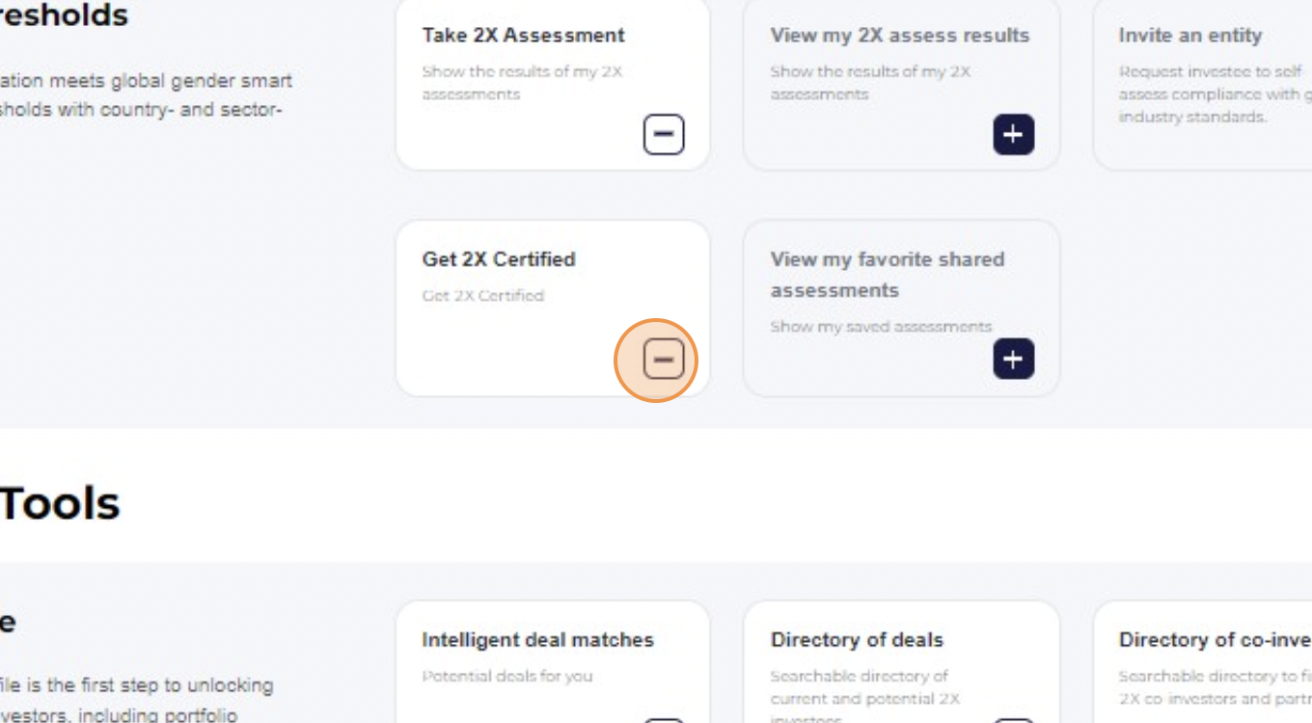Click the plus icon on View my 2X assess results
The width and height of the screenshot is (1312, 723).
click(x=1013, y=134)
